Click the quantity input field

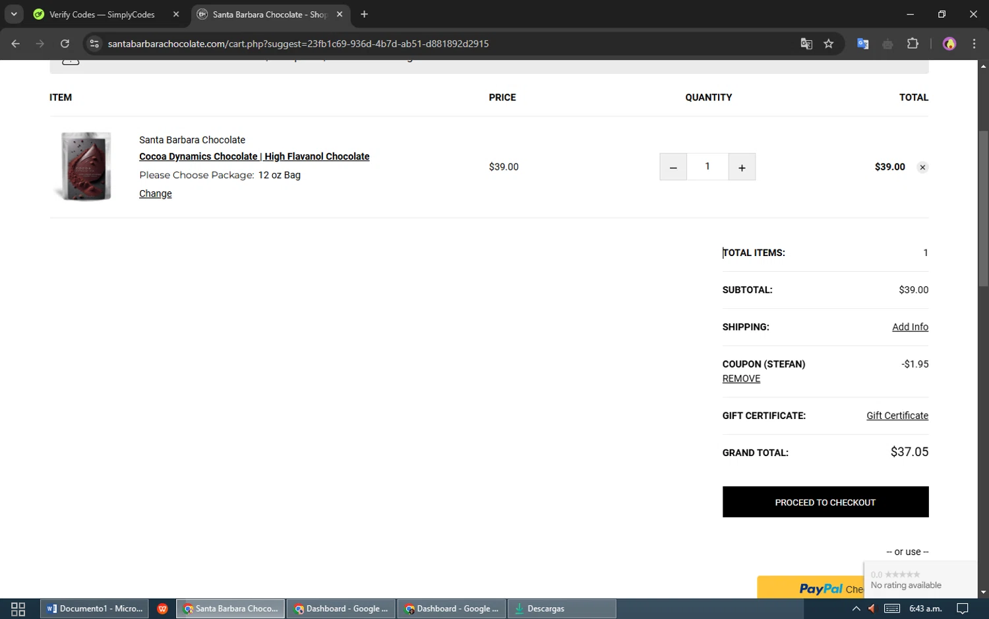[707, 167]
